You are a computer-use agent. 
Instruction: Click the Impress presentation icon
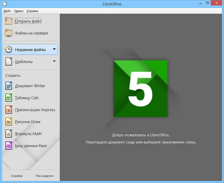tap(9, 110)
